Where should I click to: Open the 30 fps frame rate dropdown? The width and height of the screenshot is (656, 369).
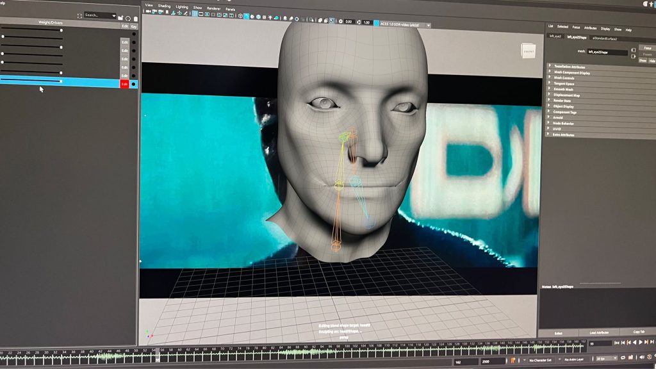tap(607, 358)
